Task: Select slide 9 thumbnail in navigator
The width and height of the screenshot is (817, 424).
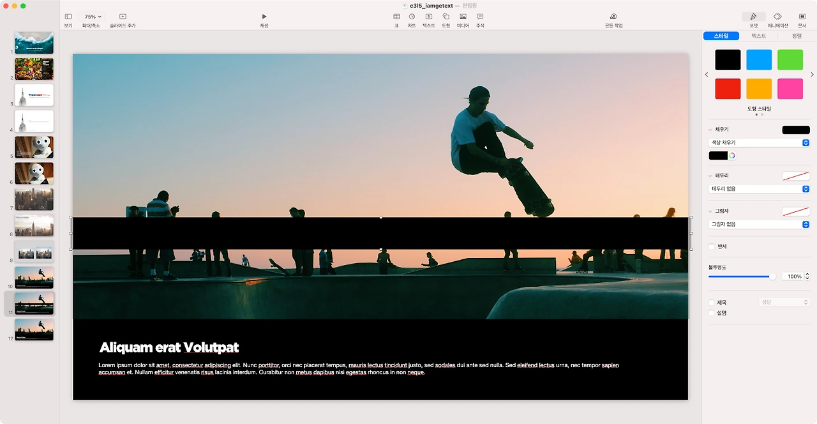Action: pyautogui.click(x=34, y=252)
